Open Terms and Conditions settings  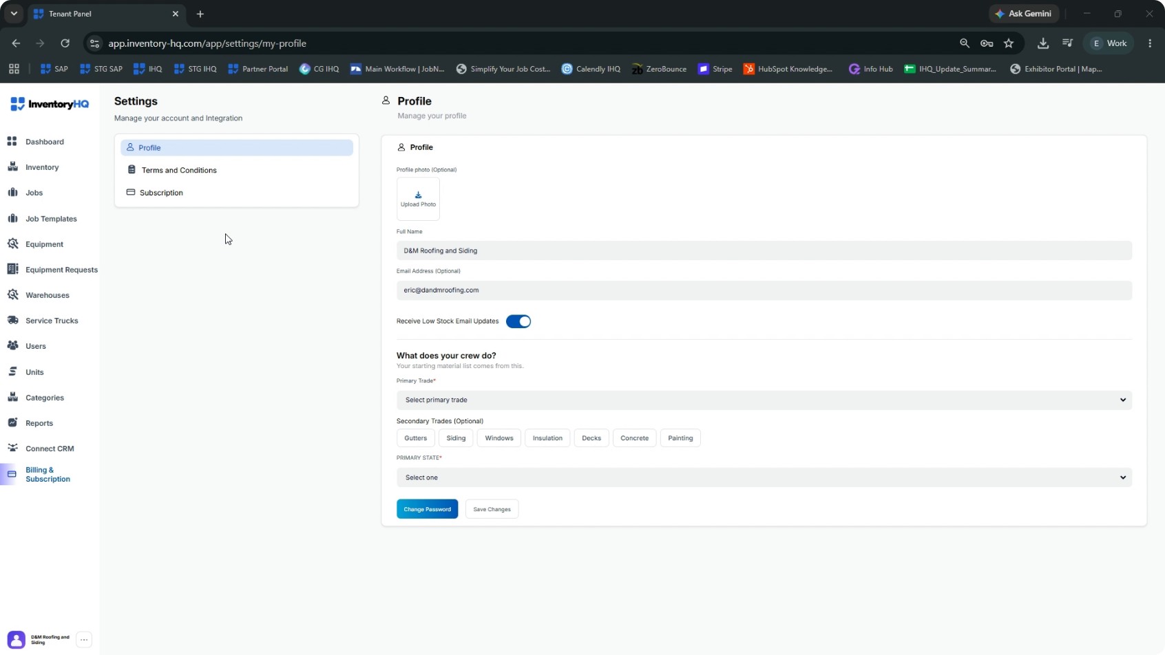pos(237,170)
